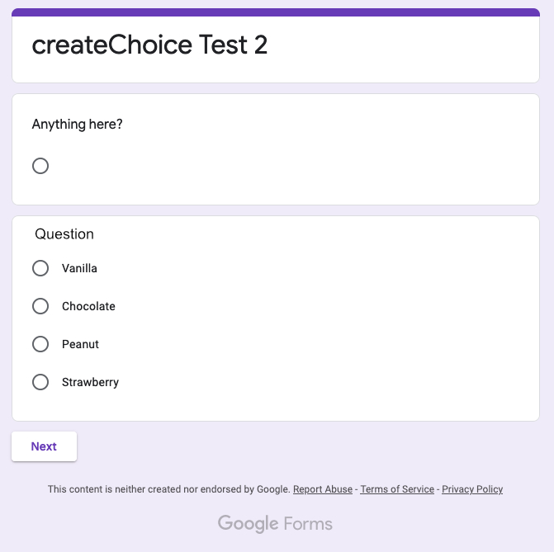The image size is (554, 552).
Task: Click the "Chocolate" option label text
Action: (x=88, y=306)
